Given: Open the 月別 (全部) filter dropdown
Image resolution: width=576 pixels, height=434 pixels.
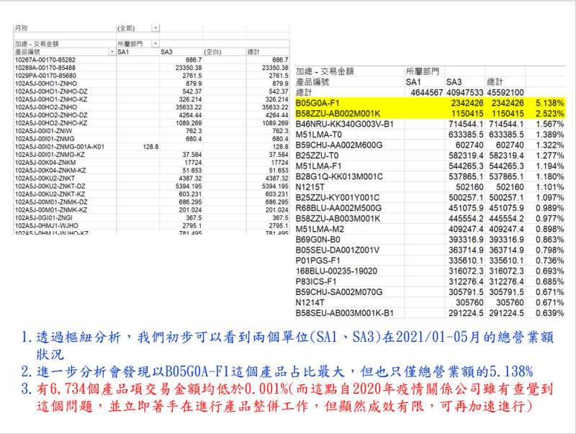Looking at the screenshot, I should point(154,27).
